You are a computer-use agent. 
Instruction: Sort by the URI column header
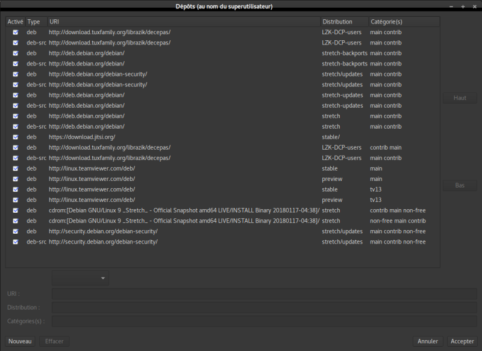[184, 22]
